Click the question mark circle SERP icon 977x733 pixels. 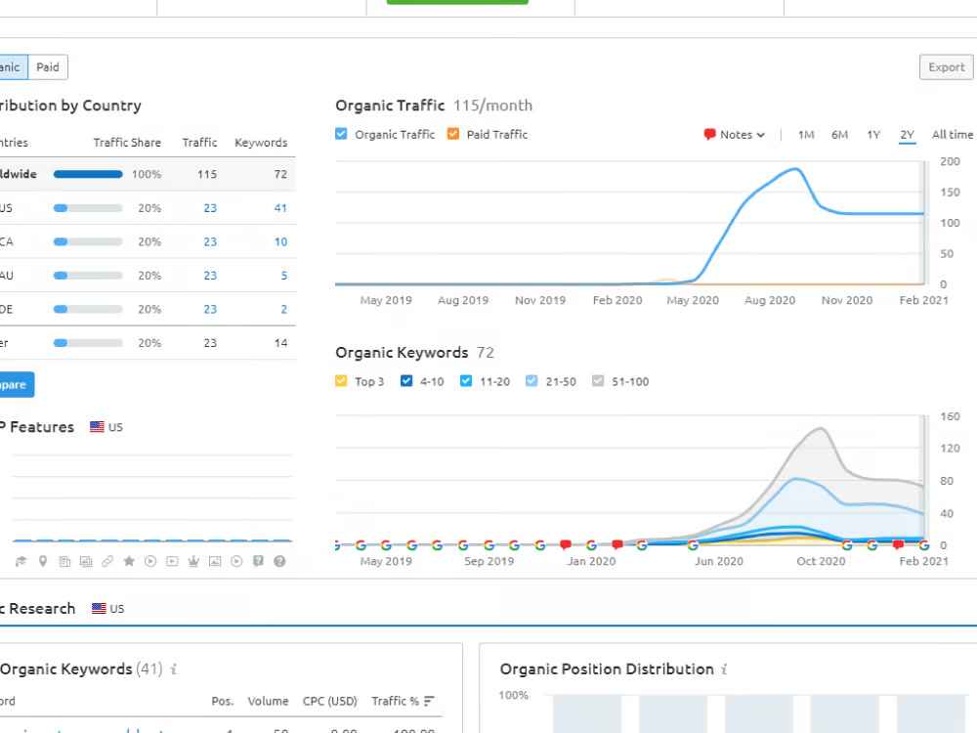click(279, 561)
